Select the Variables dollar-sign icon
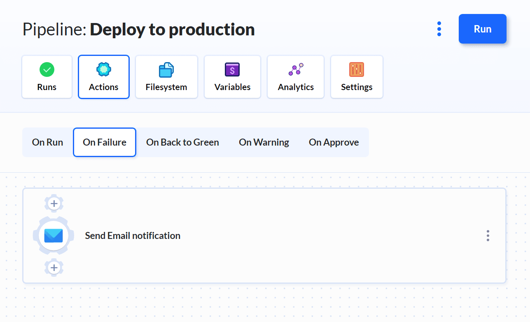Image resolution: width=530 pixels, height=322 pixels. pos(232,70)
